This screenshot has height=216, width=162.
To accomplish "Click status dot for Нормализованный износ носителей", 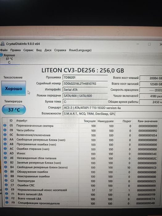I will point(6,189).
